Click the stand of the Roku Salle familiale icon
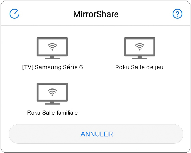 pyautogui.click(x=52, y=103)
